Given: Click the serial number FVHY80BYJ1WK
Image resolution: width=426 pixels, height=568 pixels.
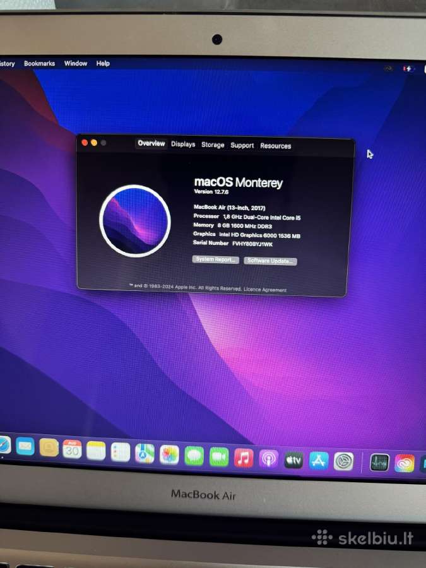Looking at the screenshot, I should pyautogui.click(x=252, y=244).
